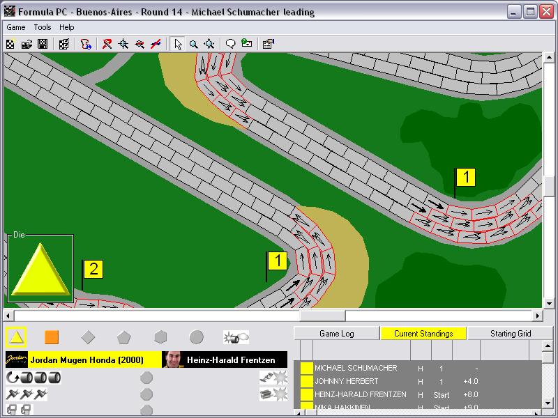The image size is (558, 418).
Task: Click map scroll left arrow
Action: click(x=8, y=316)
